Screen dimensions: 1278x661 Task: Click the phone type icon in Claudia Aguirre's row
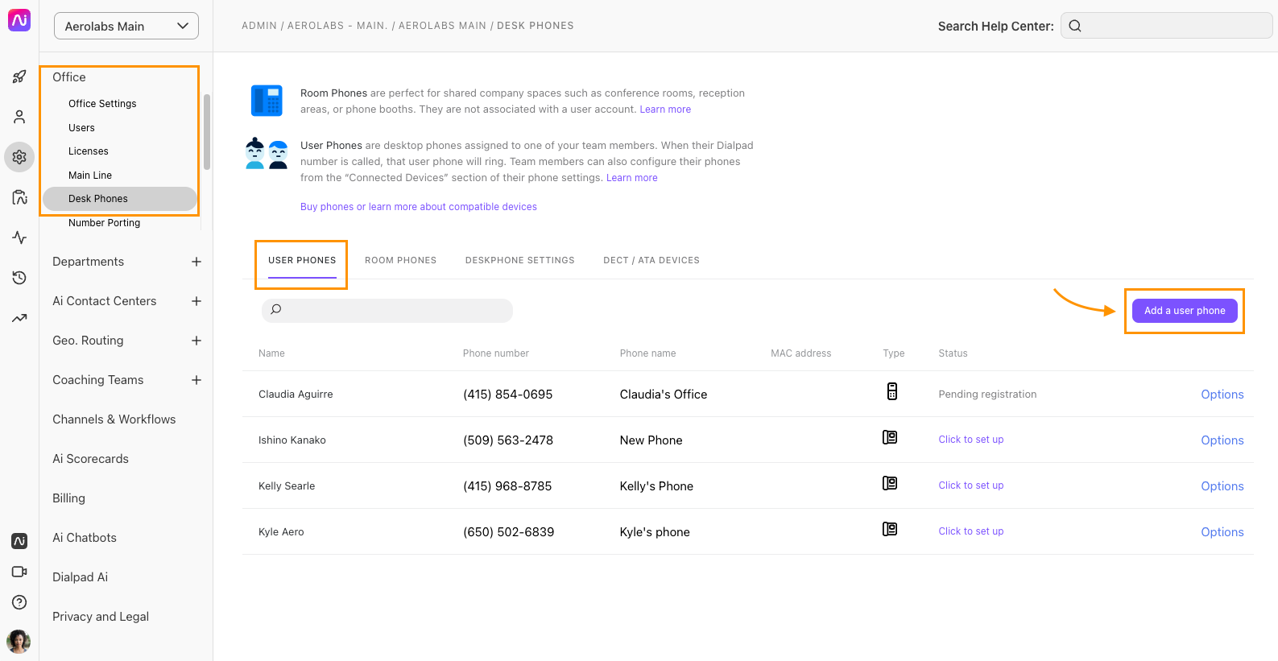point(892,391)
